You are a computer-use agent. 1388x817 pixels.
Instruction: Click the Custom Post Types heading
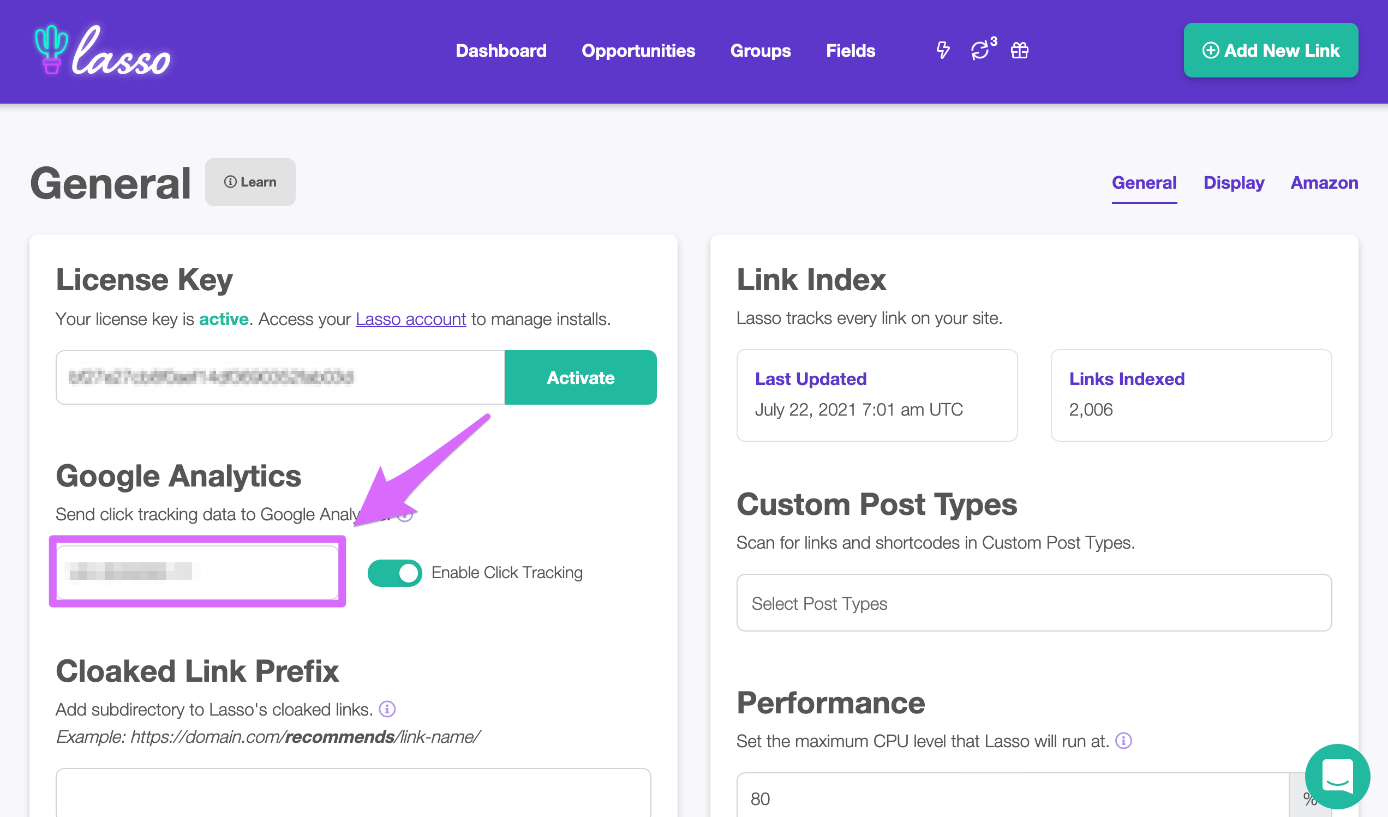877,504
